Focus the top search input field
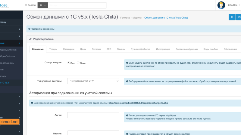The image size is (241, 135). 77,5
